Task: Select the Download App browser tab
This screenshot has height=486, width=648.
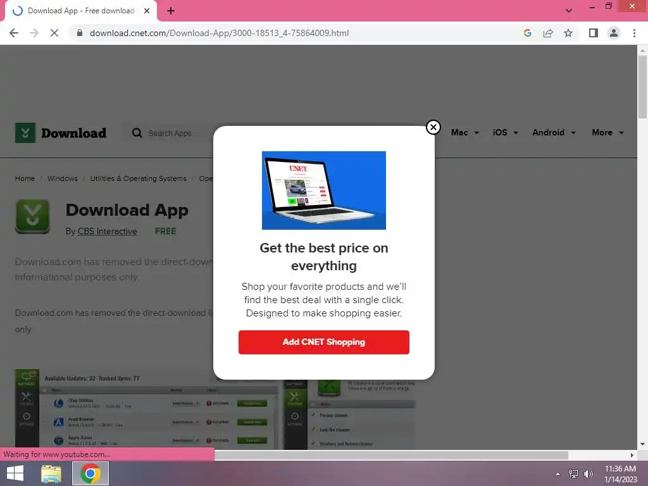Action: coord(80,11)
